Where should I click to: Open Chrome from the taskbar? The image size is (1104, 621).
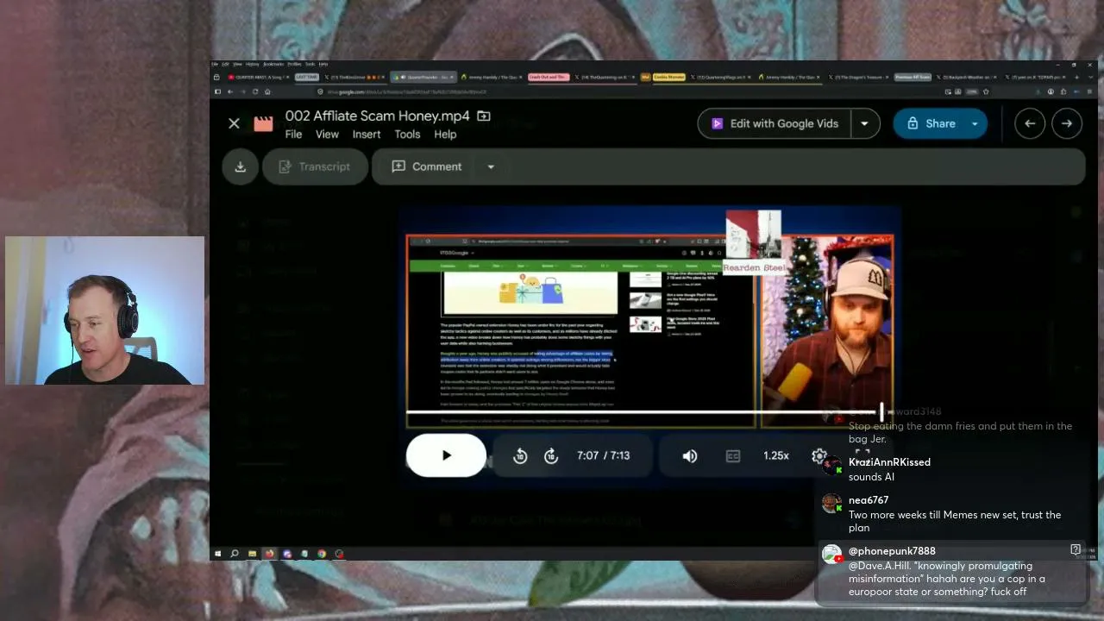click(321, 554)
